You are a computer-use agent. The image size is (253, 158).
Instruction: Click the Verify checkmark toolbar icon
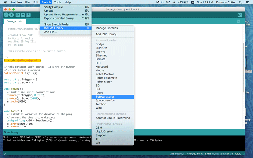6,15
